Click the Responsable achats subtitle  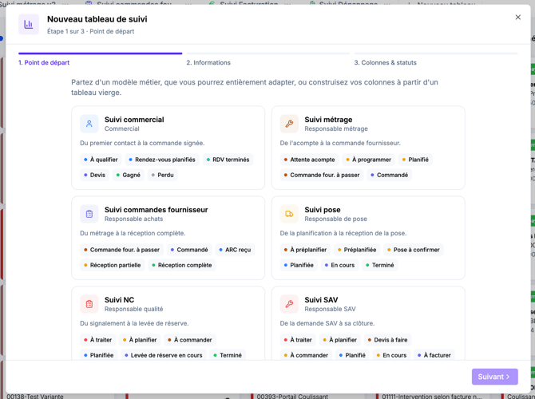pos(133,219)
